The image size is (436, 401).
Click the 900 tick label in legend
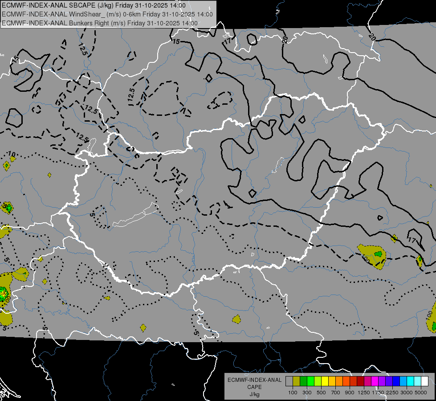[x=350, y=393]
